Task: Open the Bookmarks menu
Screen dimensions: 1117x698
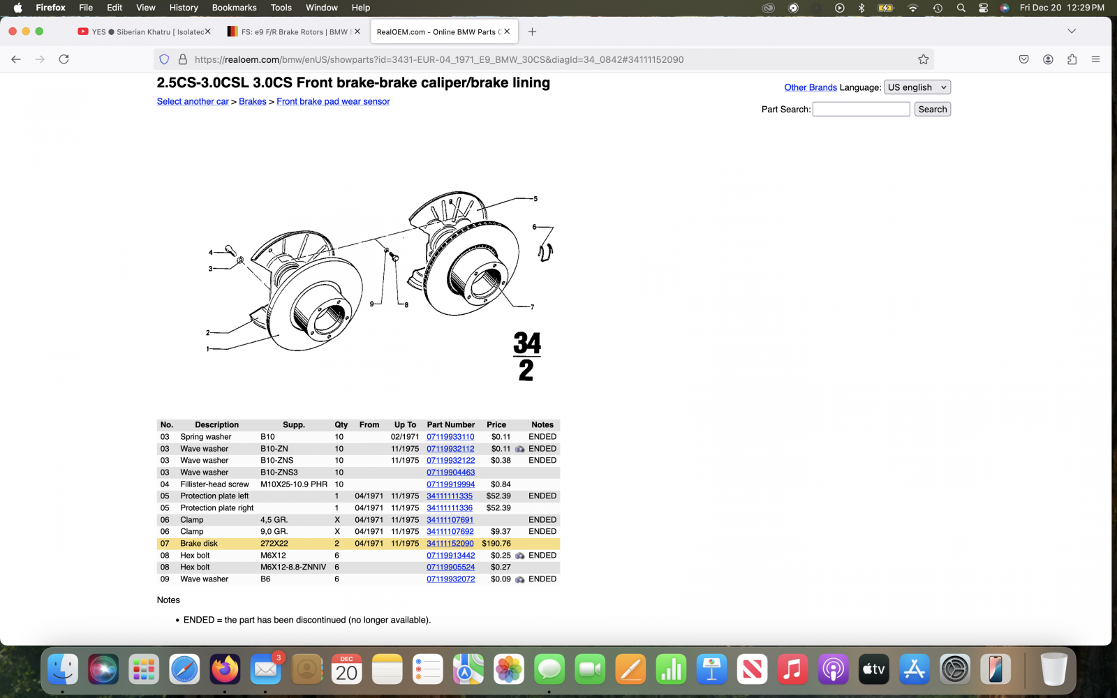Action: [234, 8]
